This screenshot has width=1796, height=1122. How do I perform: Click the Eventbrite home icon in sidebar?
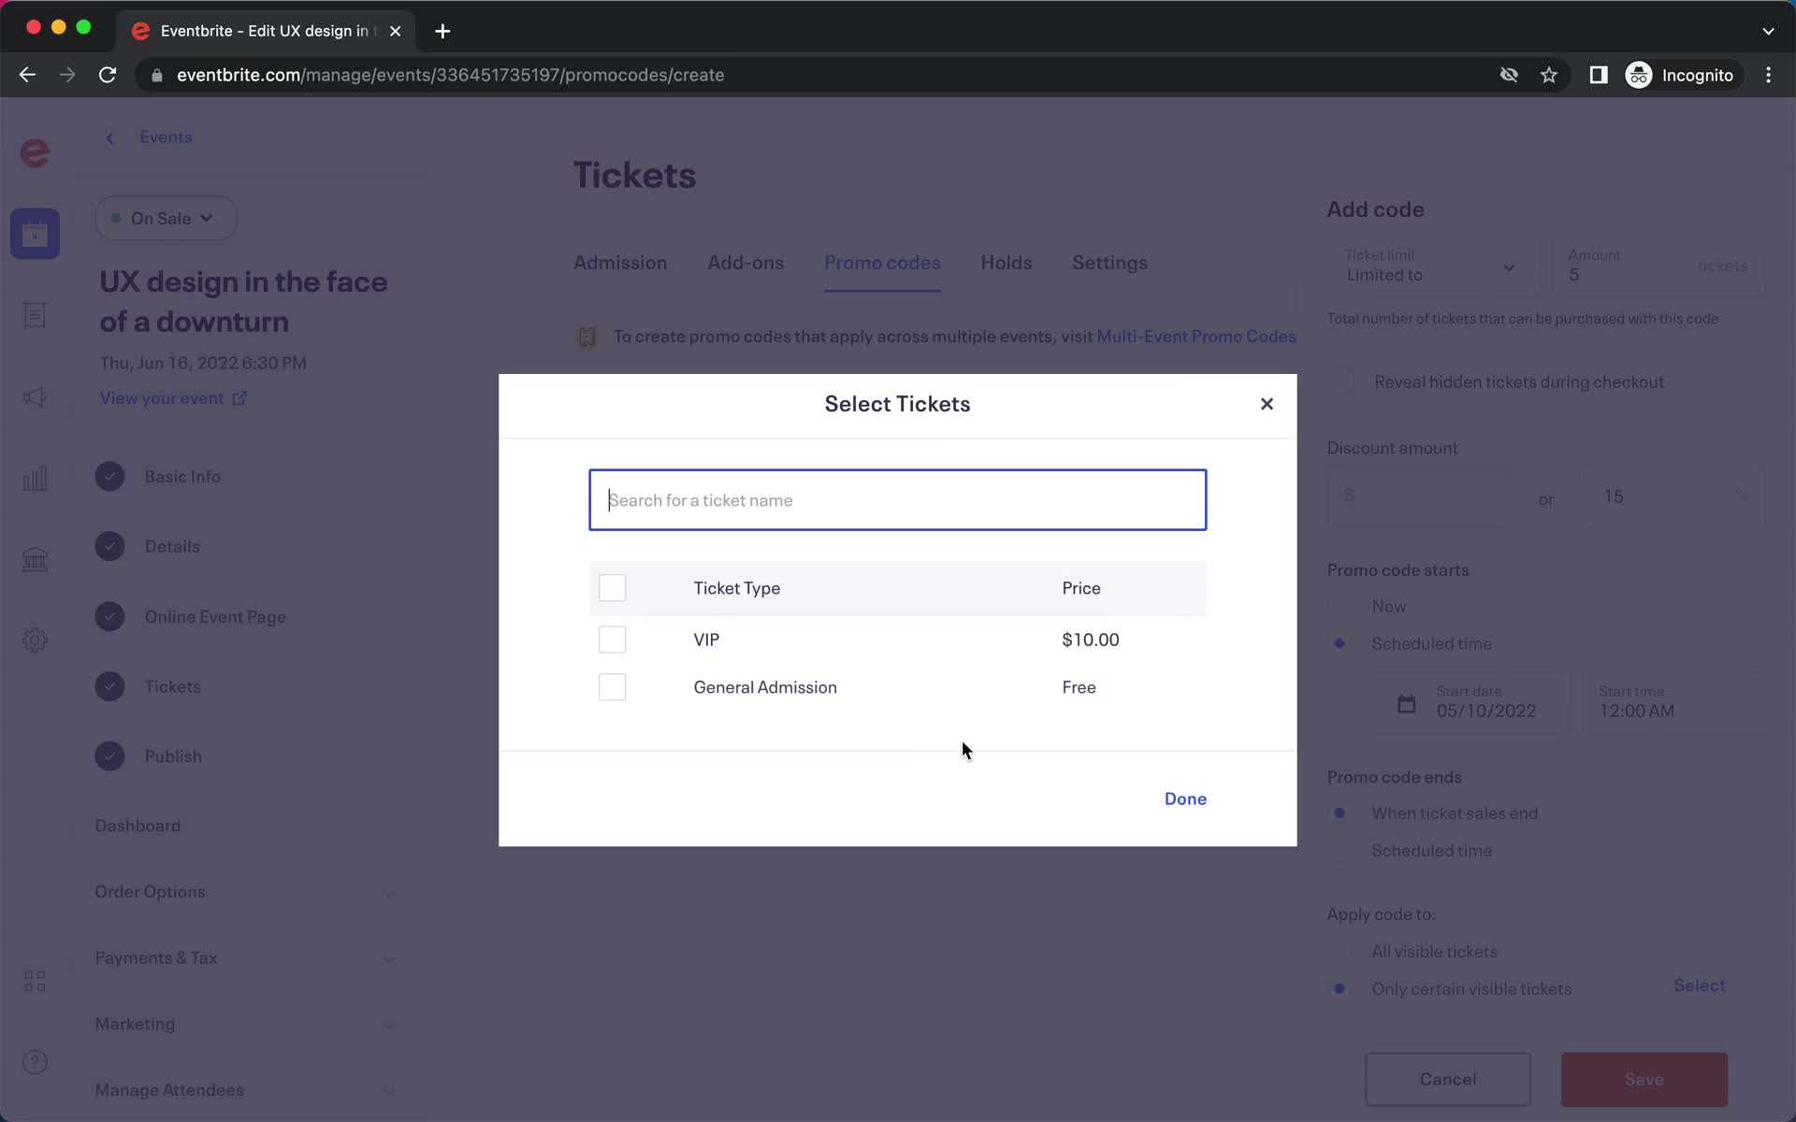(35, 152)
